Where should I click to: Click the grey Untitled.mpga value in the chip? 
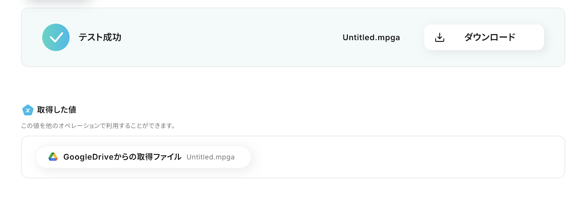[211, 157]
